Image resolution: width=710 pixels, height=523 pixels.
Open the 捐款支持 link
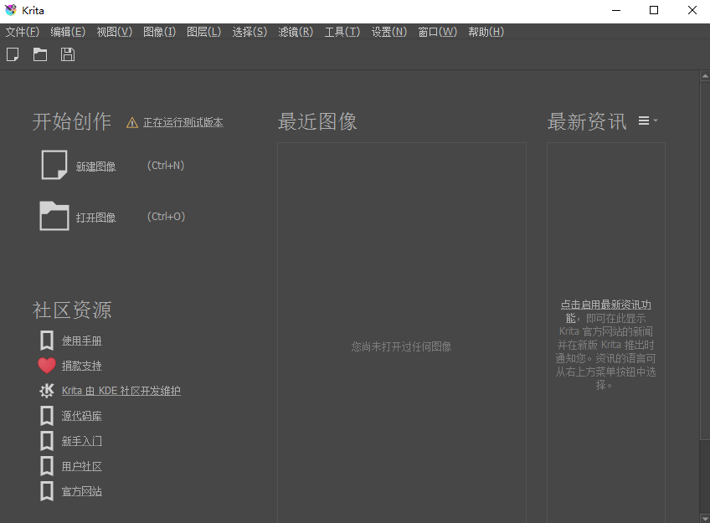tap(81, 366)
